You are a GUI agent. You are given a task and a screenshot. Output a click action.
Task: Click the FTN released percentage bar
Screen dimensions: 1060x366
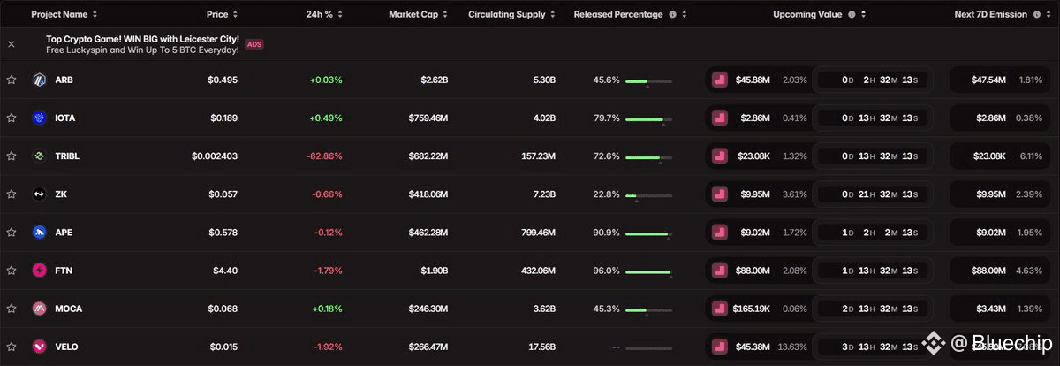click(648, 271)
